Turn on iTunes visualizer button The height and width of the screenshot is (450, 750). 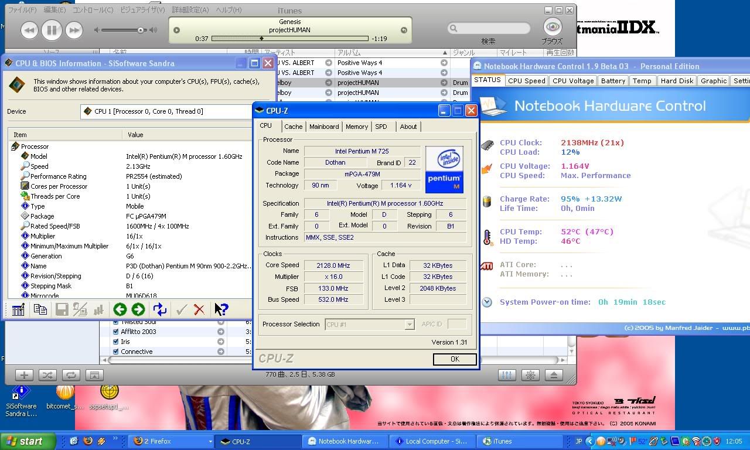(530, 375)
